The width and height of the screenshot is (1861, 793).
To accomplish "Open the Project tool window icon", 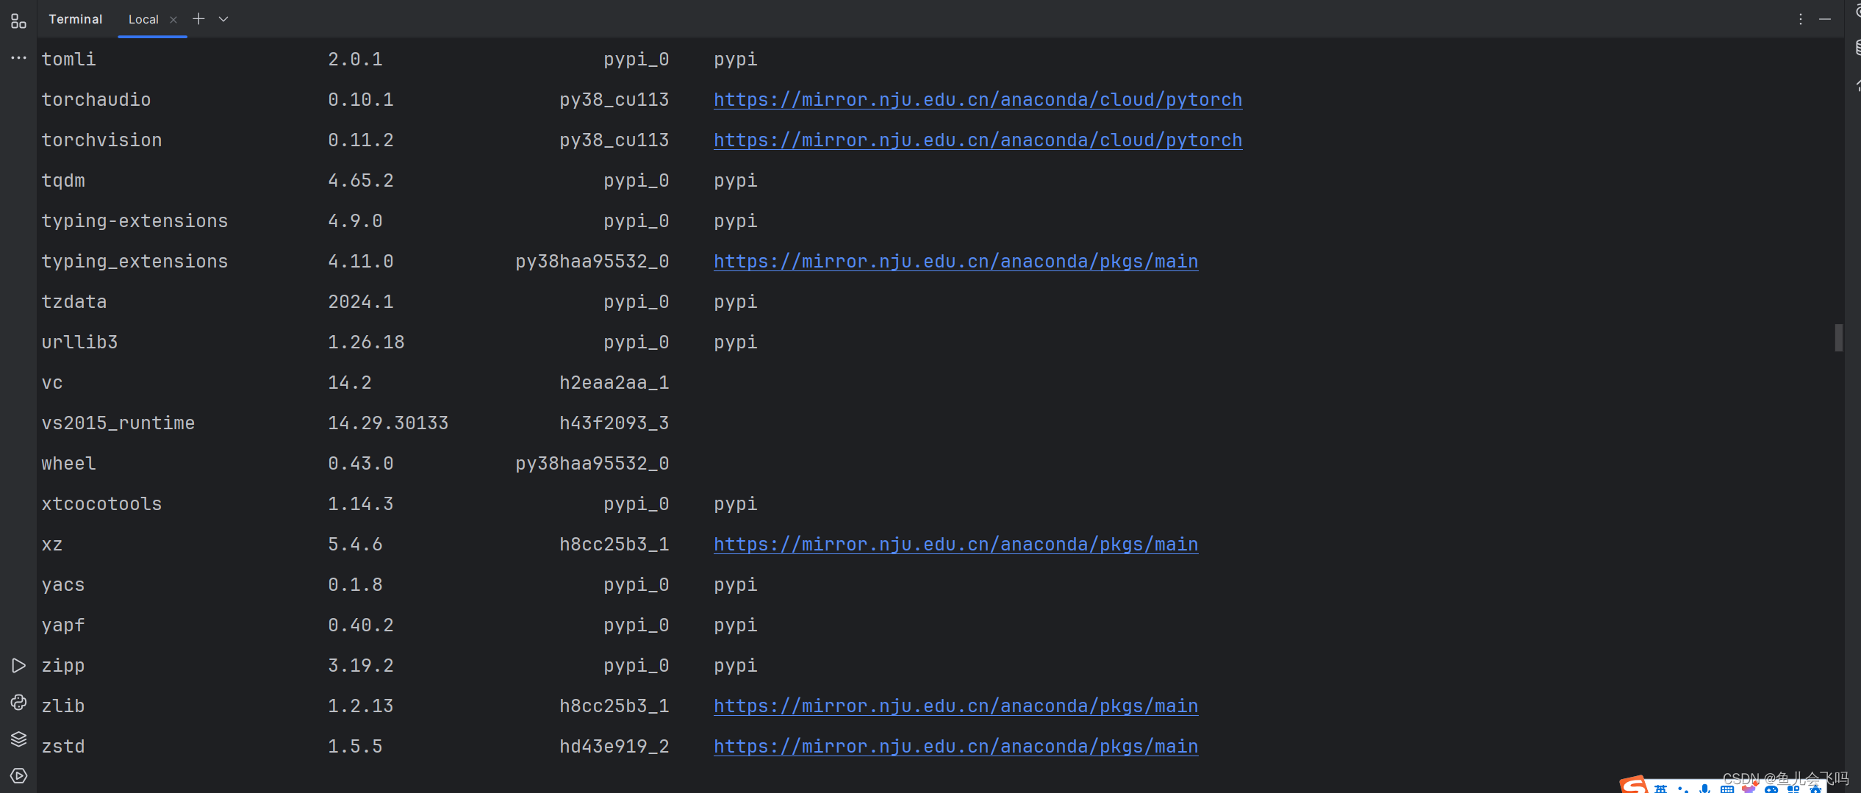I will pyautogui.click(x=18, y=21).
